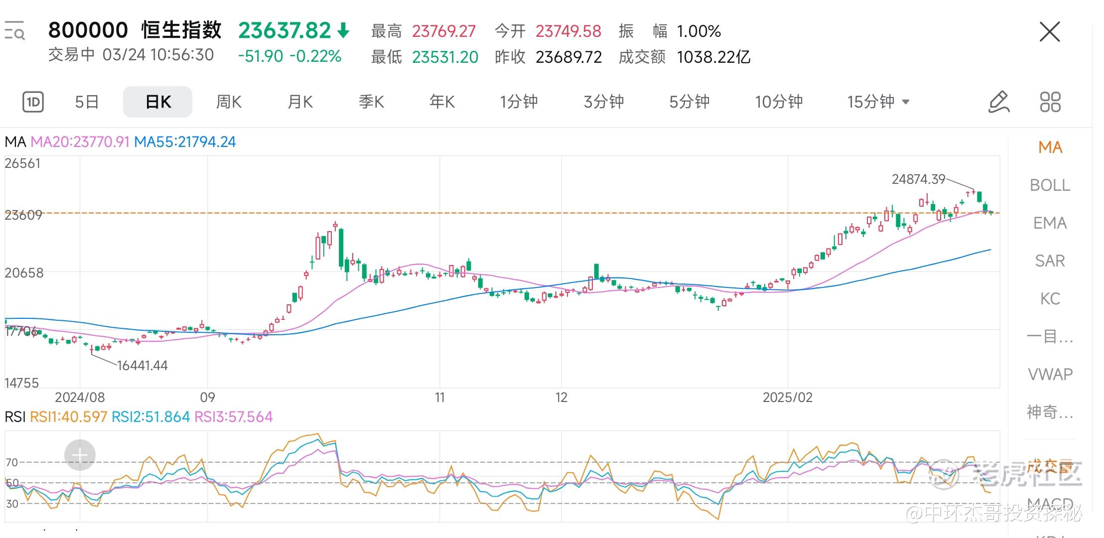Screen dimensions: 1104x538
Task: Click the 24874.39 high marker on the chart
Action: click(x=918, y=179)
